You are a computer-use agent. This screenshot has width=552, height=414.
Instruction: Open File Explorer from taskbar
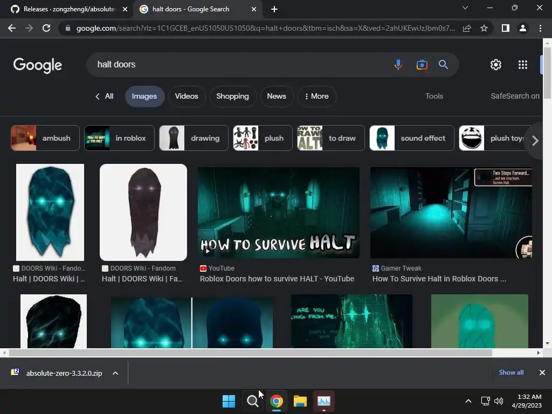click(x=300, y=401)
